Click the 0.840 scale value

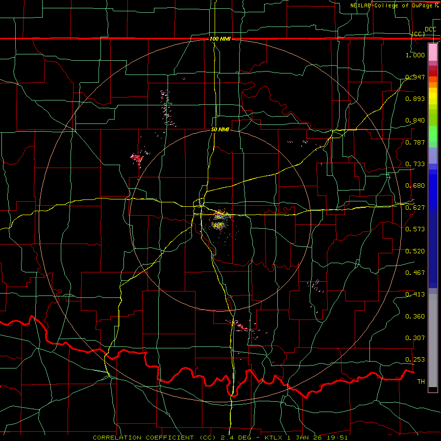pos(415,121)
